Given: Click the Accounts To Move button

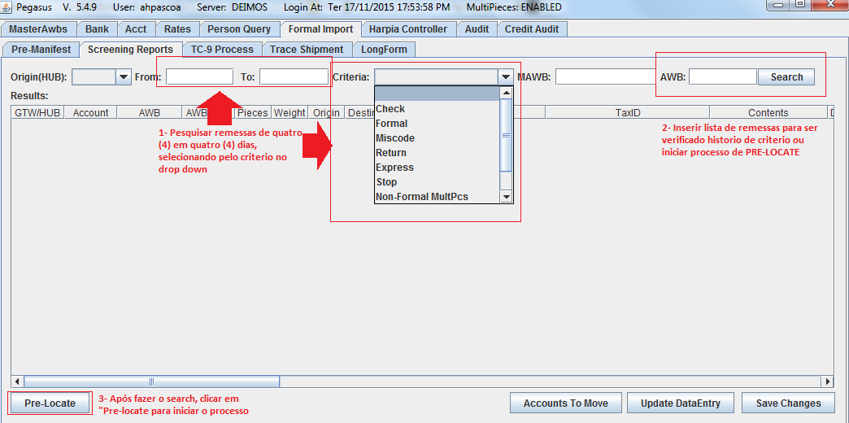Looking at the screenshot, I should (565, 403).
